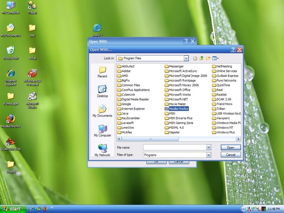
Task: Select the Internet Explorer folder
Action: coord(133,109)
